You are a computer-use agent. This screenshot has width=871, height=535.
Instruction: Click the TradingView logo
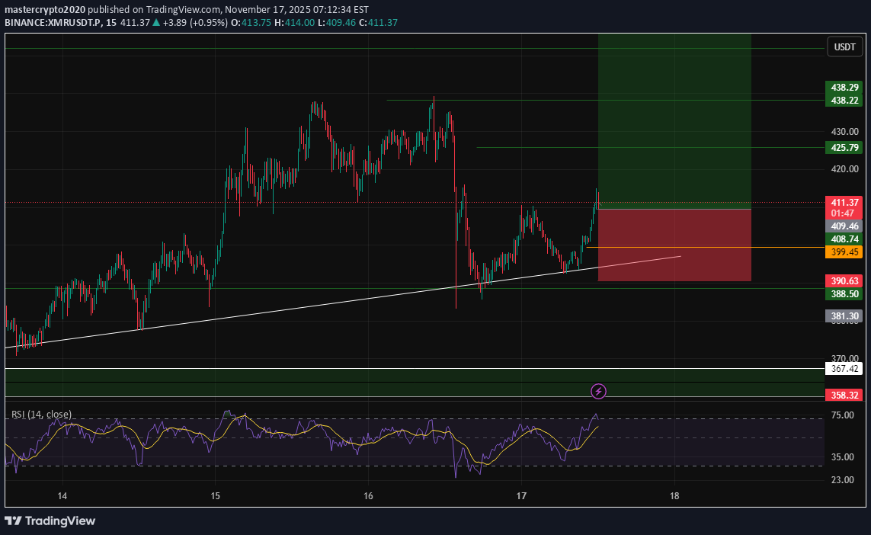point(50,521)
